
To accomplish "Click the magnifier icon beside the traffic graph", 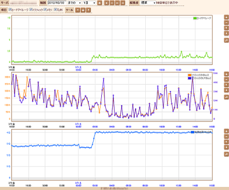I will point(226,97).
